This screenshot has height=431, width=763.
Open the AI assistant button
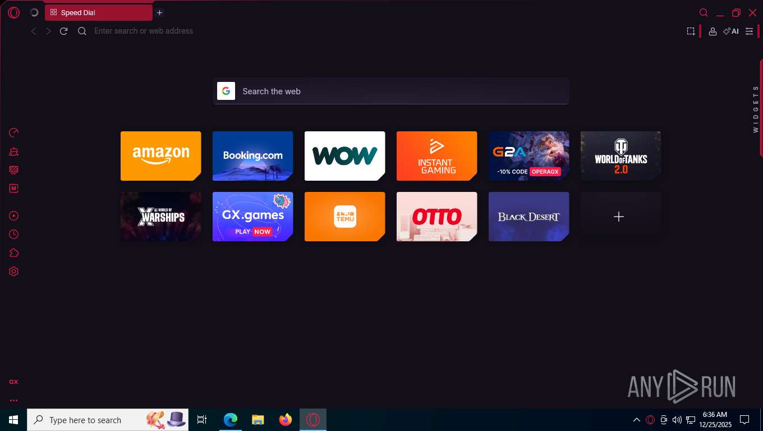tap(731, 31)
